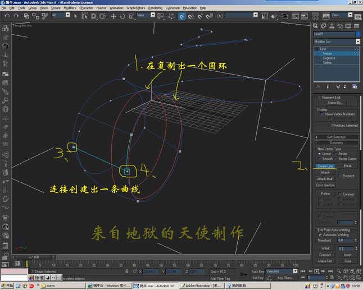
Task: Open named selection sets dropdown
Action: 255,15
